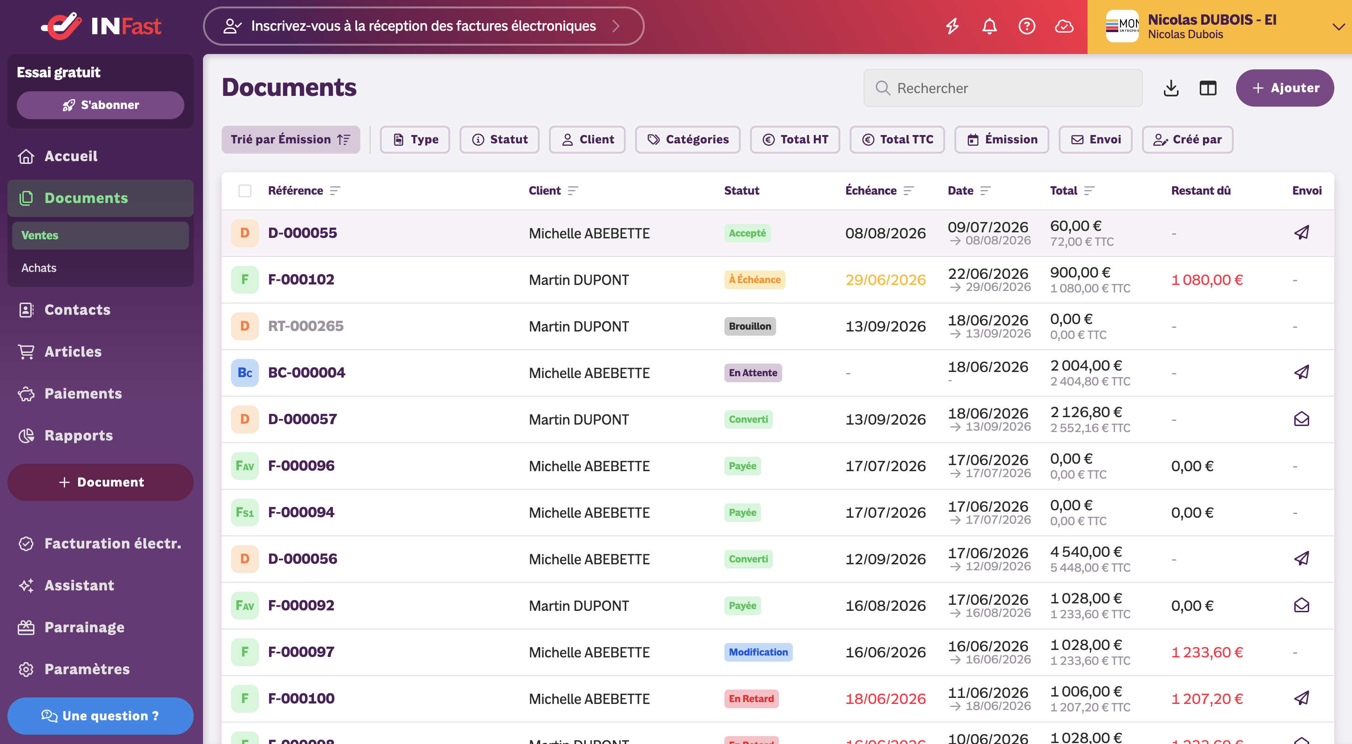This screenshot has height=744, width=1352.
Task: Click the Ajouter button
Action: click(1285, 88)
